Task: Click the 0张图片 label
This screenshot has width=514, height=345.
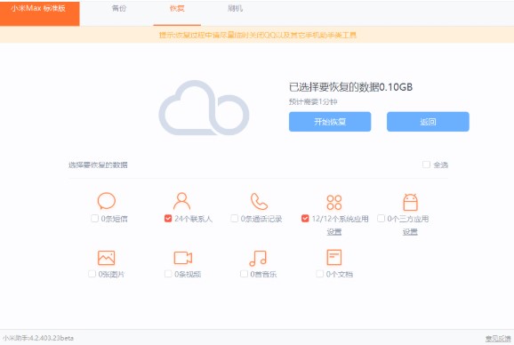Action: 111,274
